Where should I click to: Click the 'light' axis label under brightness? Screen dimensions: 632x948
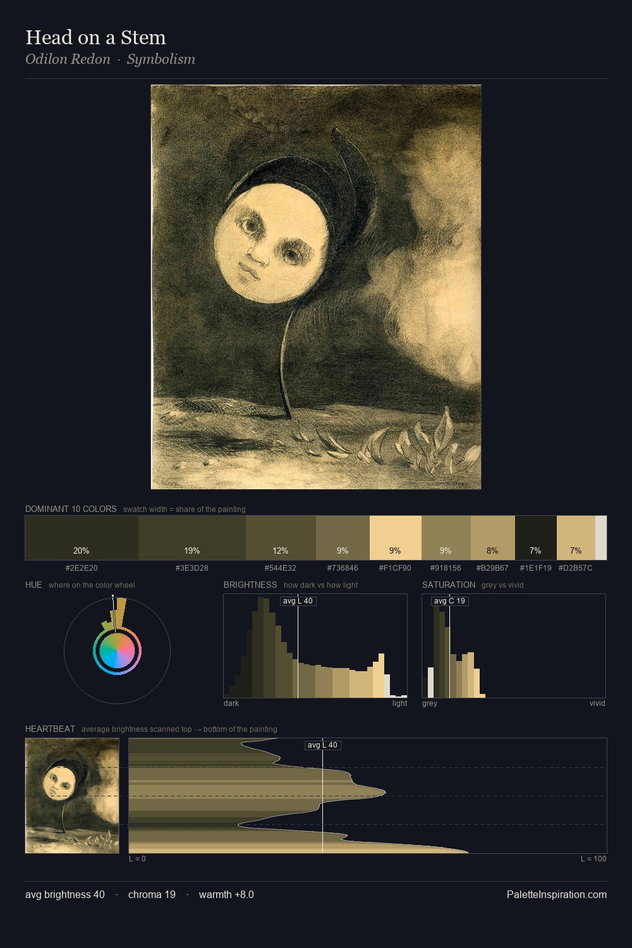click(400, 703)
